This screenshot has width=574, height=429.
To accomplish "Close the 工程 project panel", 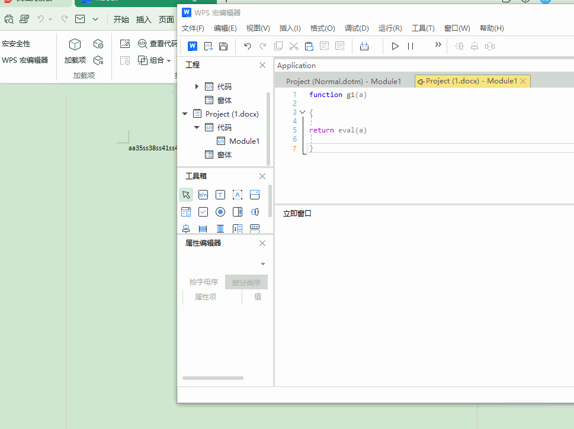I will [262, 65].
